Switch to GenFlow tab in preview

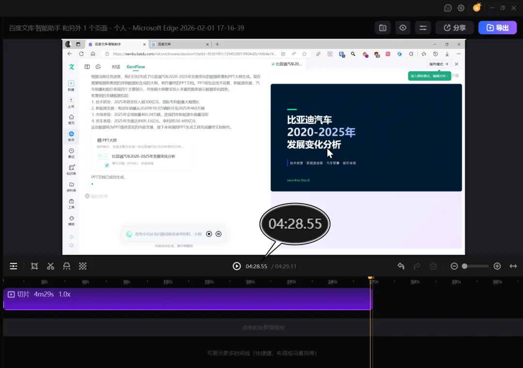(136, 67)
